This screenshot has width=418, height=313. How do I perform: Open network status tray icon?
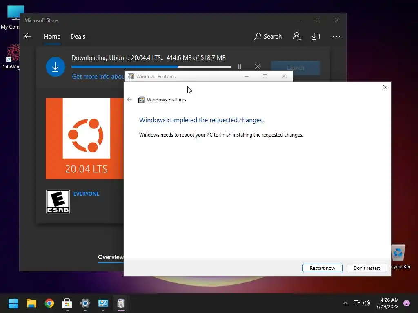point(357,303)
